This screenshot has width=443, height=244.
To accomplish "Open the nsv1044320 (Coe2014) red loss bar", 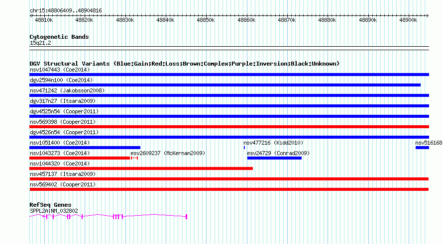I will [x=141, y=168].
